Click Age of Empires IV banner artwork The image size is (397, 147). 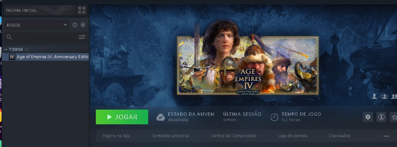click(x=248, y=66)
